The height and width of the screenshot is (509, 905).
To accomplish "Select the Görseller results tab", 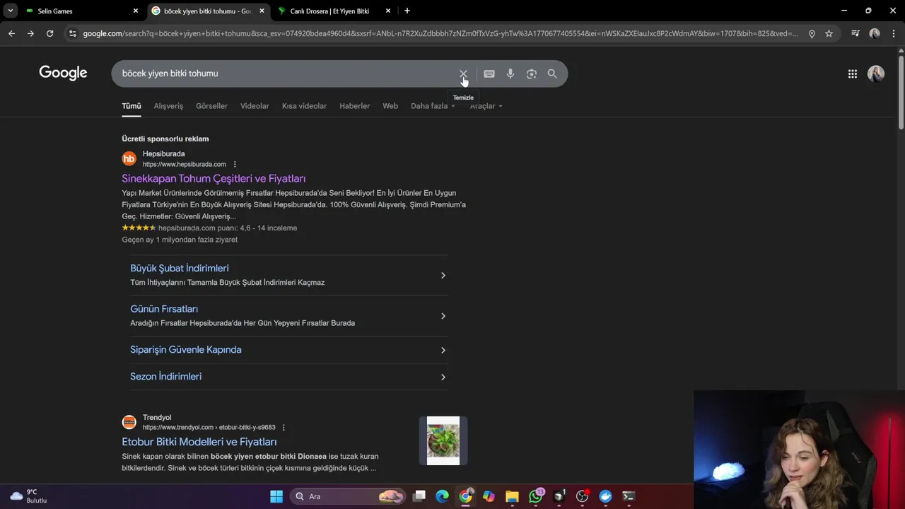I will pos(211,106).
